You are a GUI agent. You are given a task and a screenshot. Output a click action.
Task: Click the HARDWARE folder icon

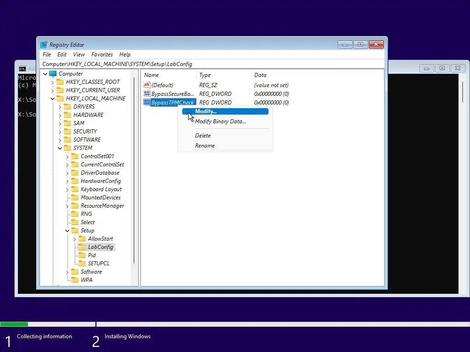click(x=68, y=115)
